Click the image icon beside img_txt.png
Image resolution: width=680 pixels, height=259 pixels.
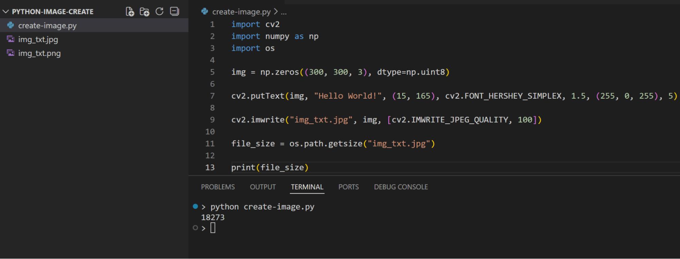(11, 53)
